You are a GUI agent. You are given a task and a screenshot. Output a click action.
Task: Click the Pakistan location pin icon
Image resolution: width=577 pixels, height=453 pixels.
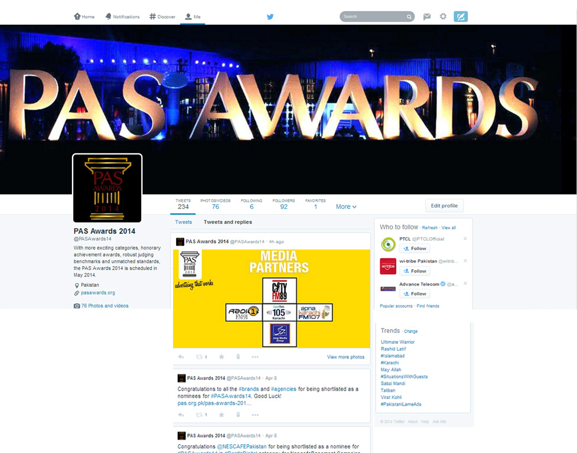tap(77, 285)
